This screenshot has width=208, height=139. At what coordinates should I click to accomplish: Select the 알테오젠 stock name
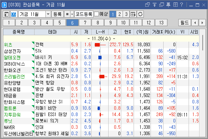click(12, 58)
